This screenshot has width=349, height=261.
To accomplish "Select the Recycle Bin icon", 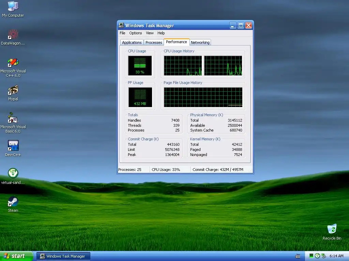I will (332, 232).
